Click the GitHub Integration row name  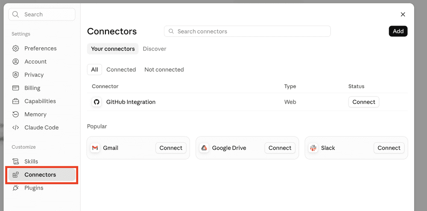click(x=131, y=102)
